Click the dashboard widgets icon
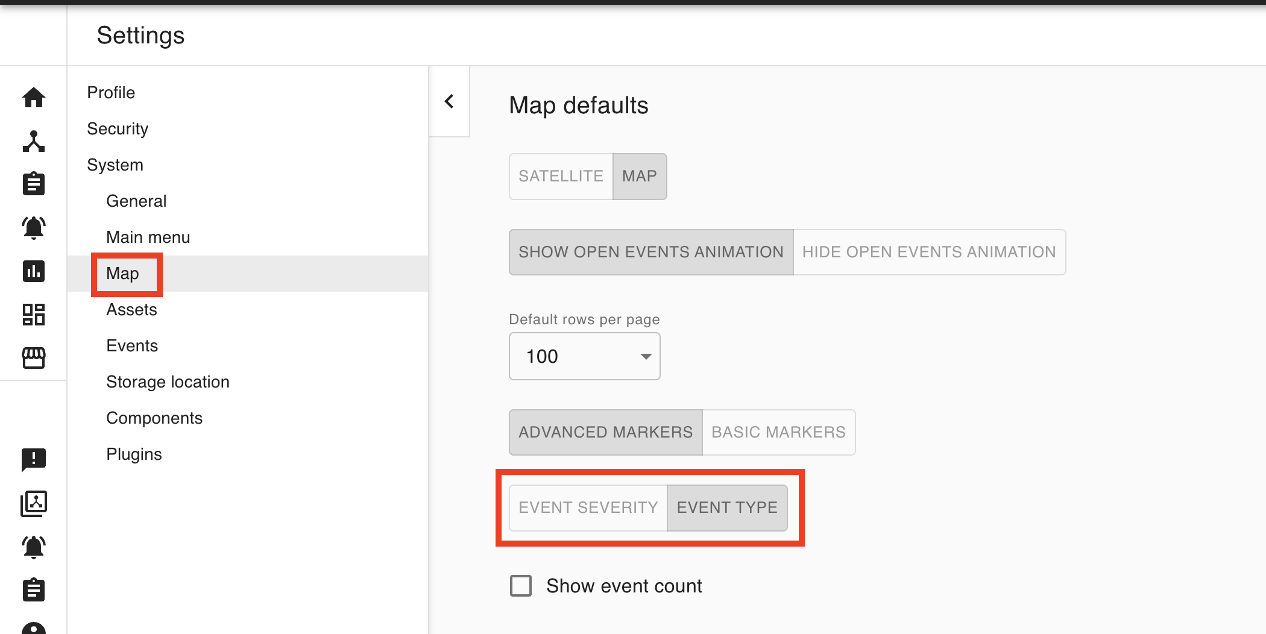Image resolution: width=1266 pixels, height=634 pixels. point(34,315)
